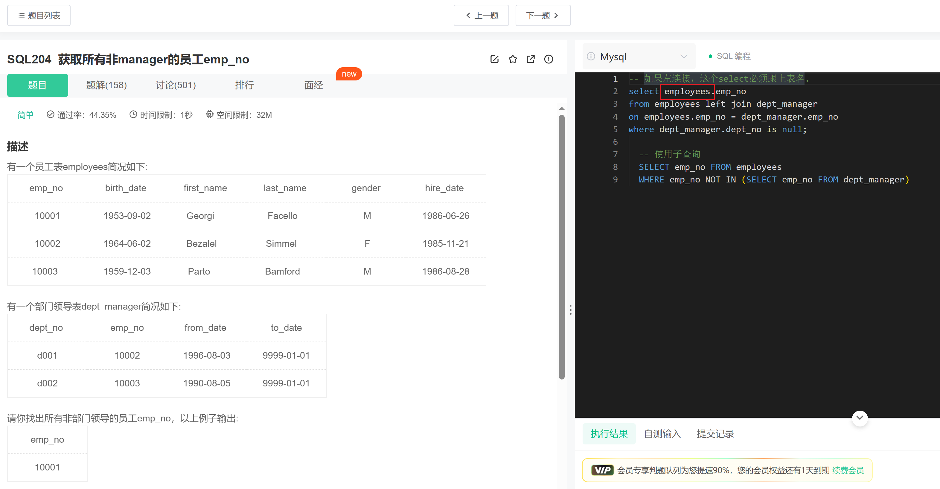This screenshot has height=489, width=940.
Task: Click the hire_date column header
Action: pos(444,188)
